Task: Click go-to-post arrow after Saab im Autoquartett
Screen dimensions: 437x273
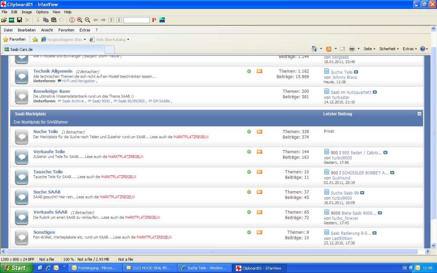Action: tap(375, 92)
